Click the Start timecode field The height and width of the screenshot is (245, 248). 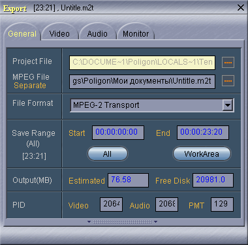[x=118, y=133]
